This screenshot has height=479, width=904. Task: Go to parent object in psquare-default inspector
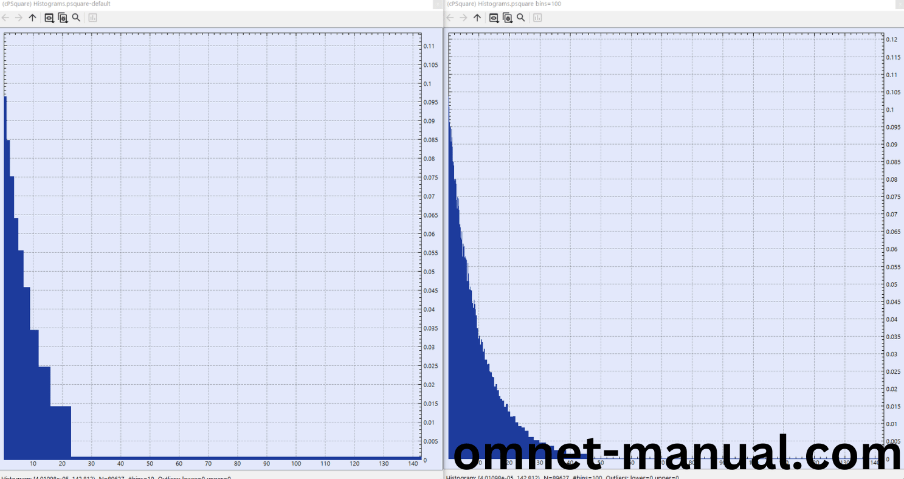click(x=33, y=18)
